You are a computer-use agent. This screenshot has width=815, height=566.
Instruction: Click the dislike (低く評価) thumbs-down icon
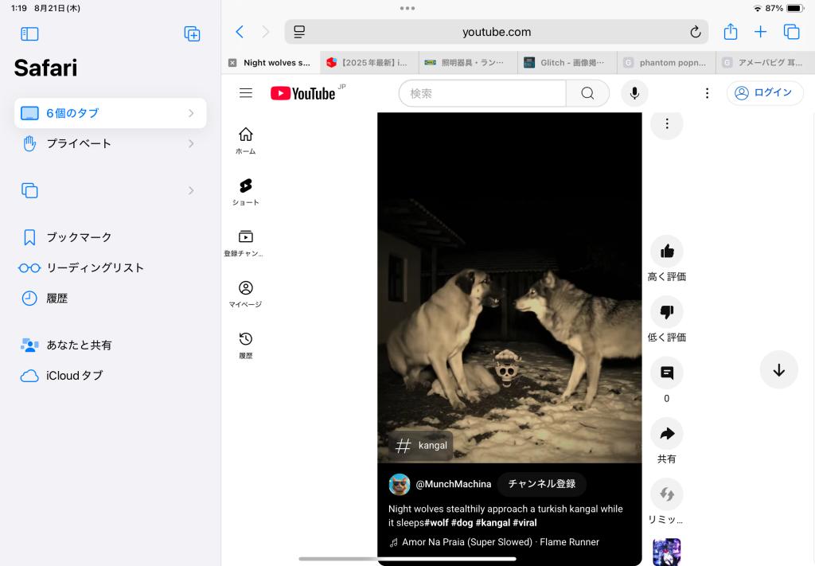pos(667,312)
